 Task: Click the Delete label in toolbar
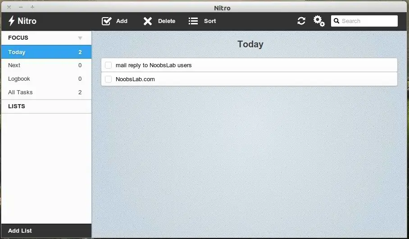pos(167,21)
